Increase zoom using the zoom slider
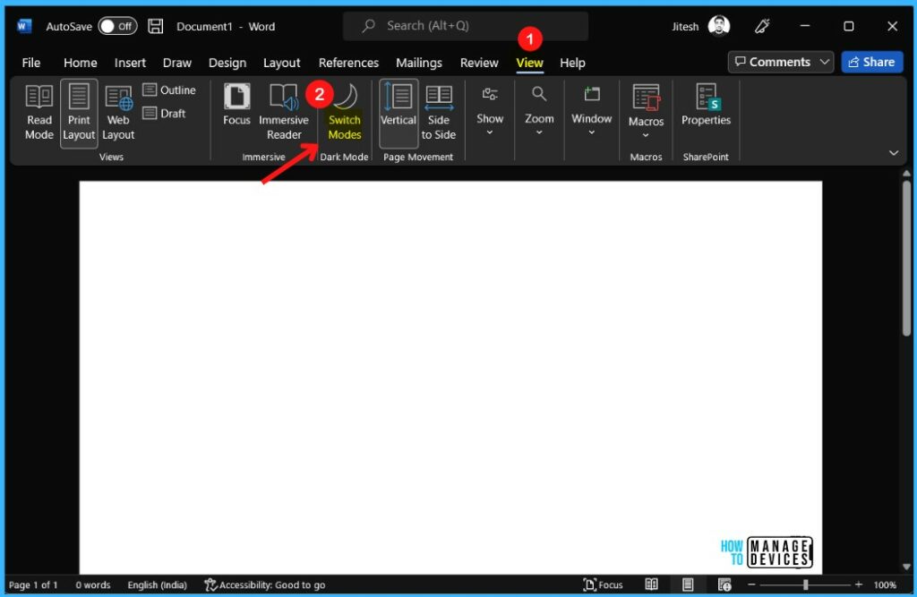The height and width of the screenshot is (597, 917). coord(858,584)
